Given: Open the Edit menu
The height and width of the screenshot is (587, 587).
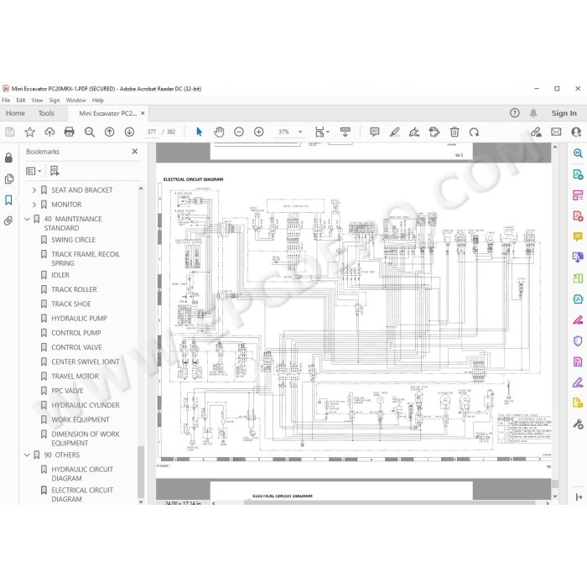Looking at the screenshot, I should pos(21,101).
